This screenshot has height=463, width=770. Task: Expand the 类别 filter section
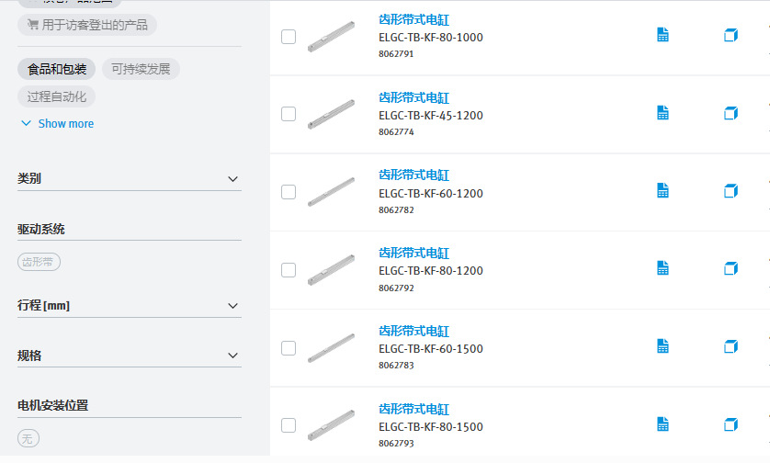click(232, 179)
